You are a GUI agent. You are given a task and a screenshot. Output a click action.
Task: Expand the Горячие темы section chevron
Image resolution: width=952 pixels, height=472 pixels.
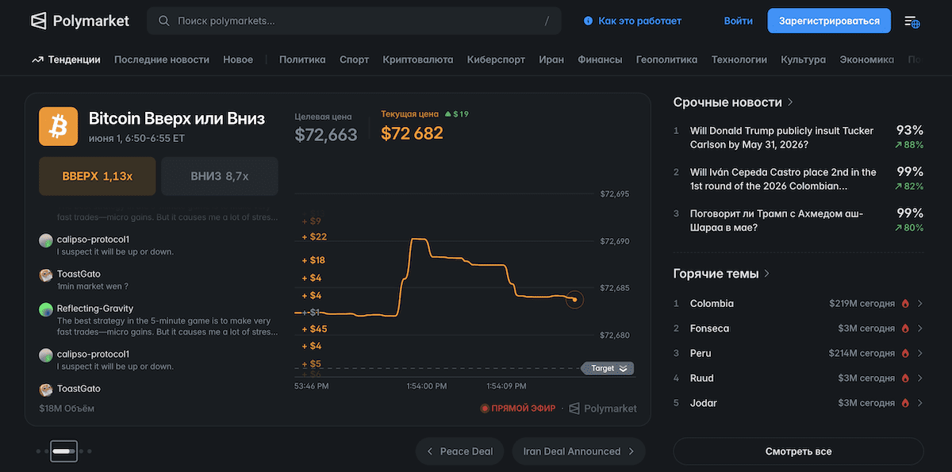[x=766, y=274]
